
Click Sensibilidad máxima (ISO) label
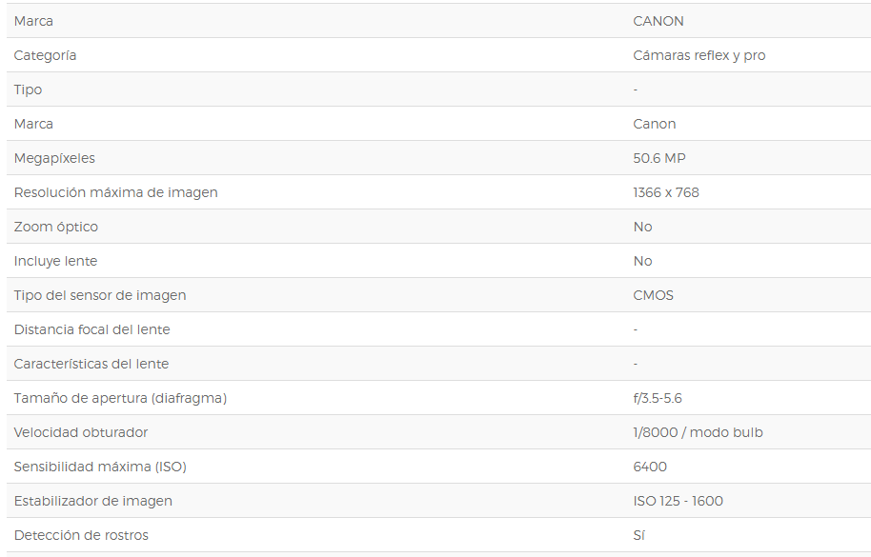click(100, 467)
